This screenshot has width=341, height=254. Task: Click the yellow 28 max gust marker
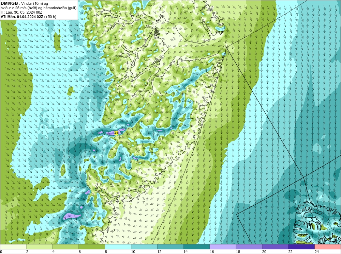pyautogui.click(x=116, y=133)
